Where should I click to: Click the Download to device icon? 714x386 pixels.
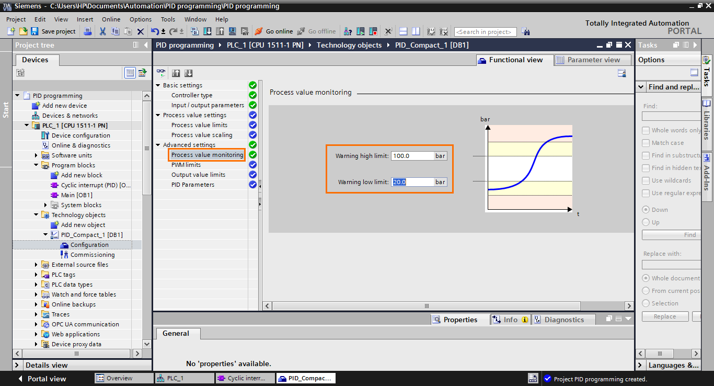point(208,31)
